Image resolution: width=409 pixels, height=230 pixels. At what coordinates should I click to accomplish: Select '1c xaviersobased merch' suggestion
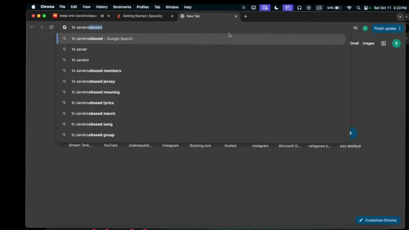pos(201,113)
